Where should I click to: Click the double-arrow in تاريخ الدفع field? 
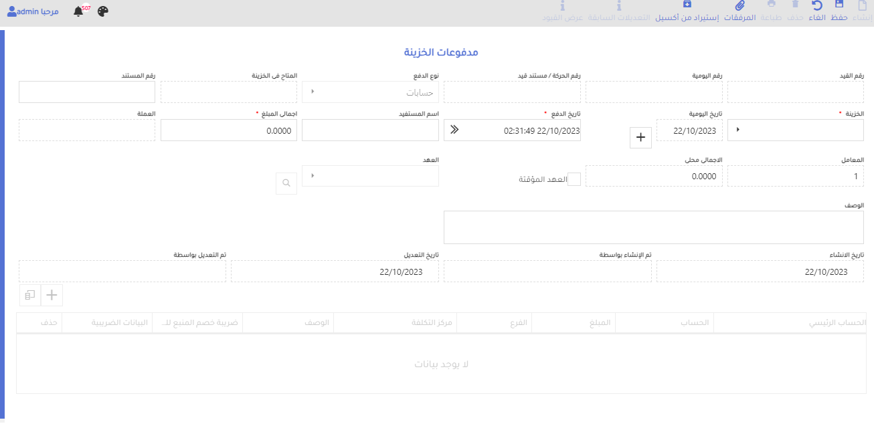coord(455,130)
